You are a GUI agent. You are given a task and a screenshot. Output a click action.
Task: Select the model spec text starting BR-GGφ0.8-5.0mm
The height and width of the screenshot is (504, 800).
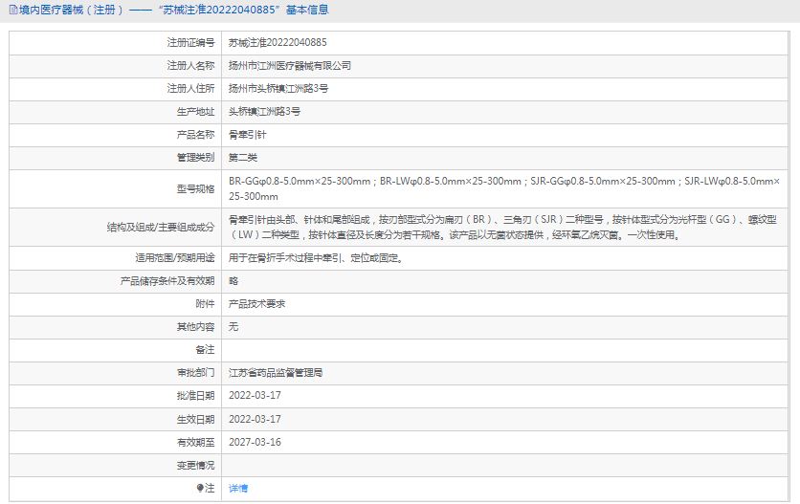coord(504,188)
